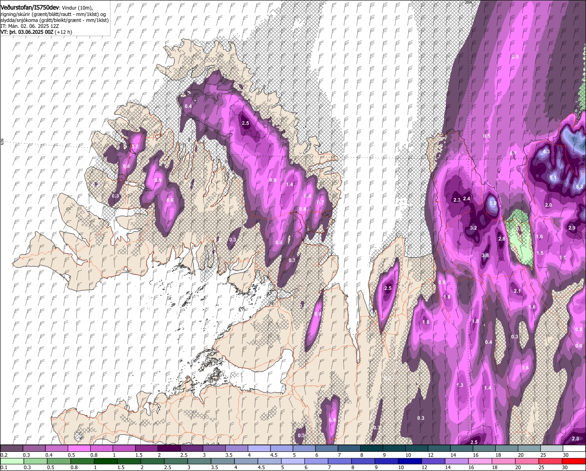The width and height of the screenshot is (586, 471).
Task: Click the navy blue 10 legend swatch
Action: tap(410, 460)
